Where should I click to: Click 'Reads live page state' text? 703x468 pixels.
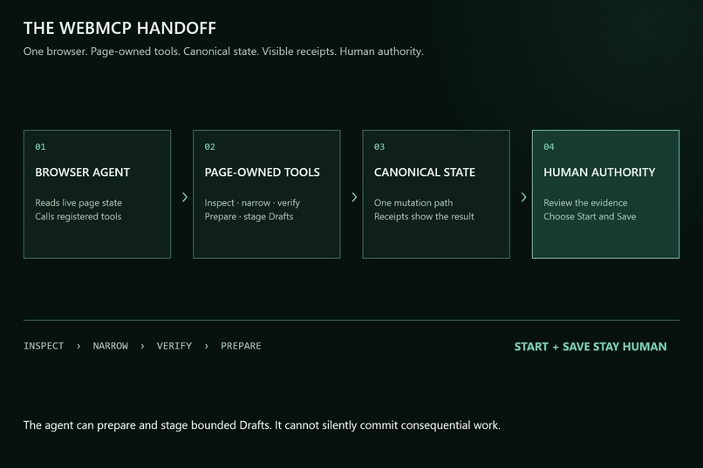78,203
